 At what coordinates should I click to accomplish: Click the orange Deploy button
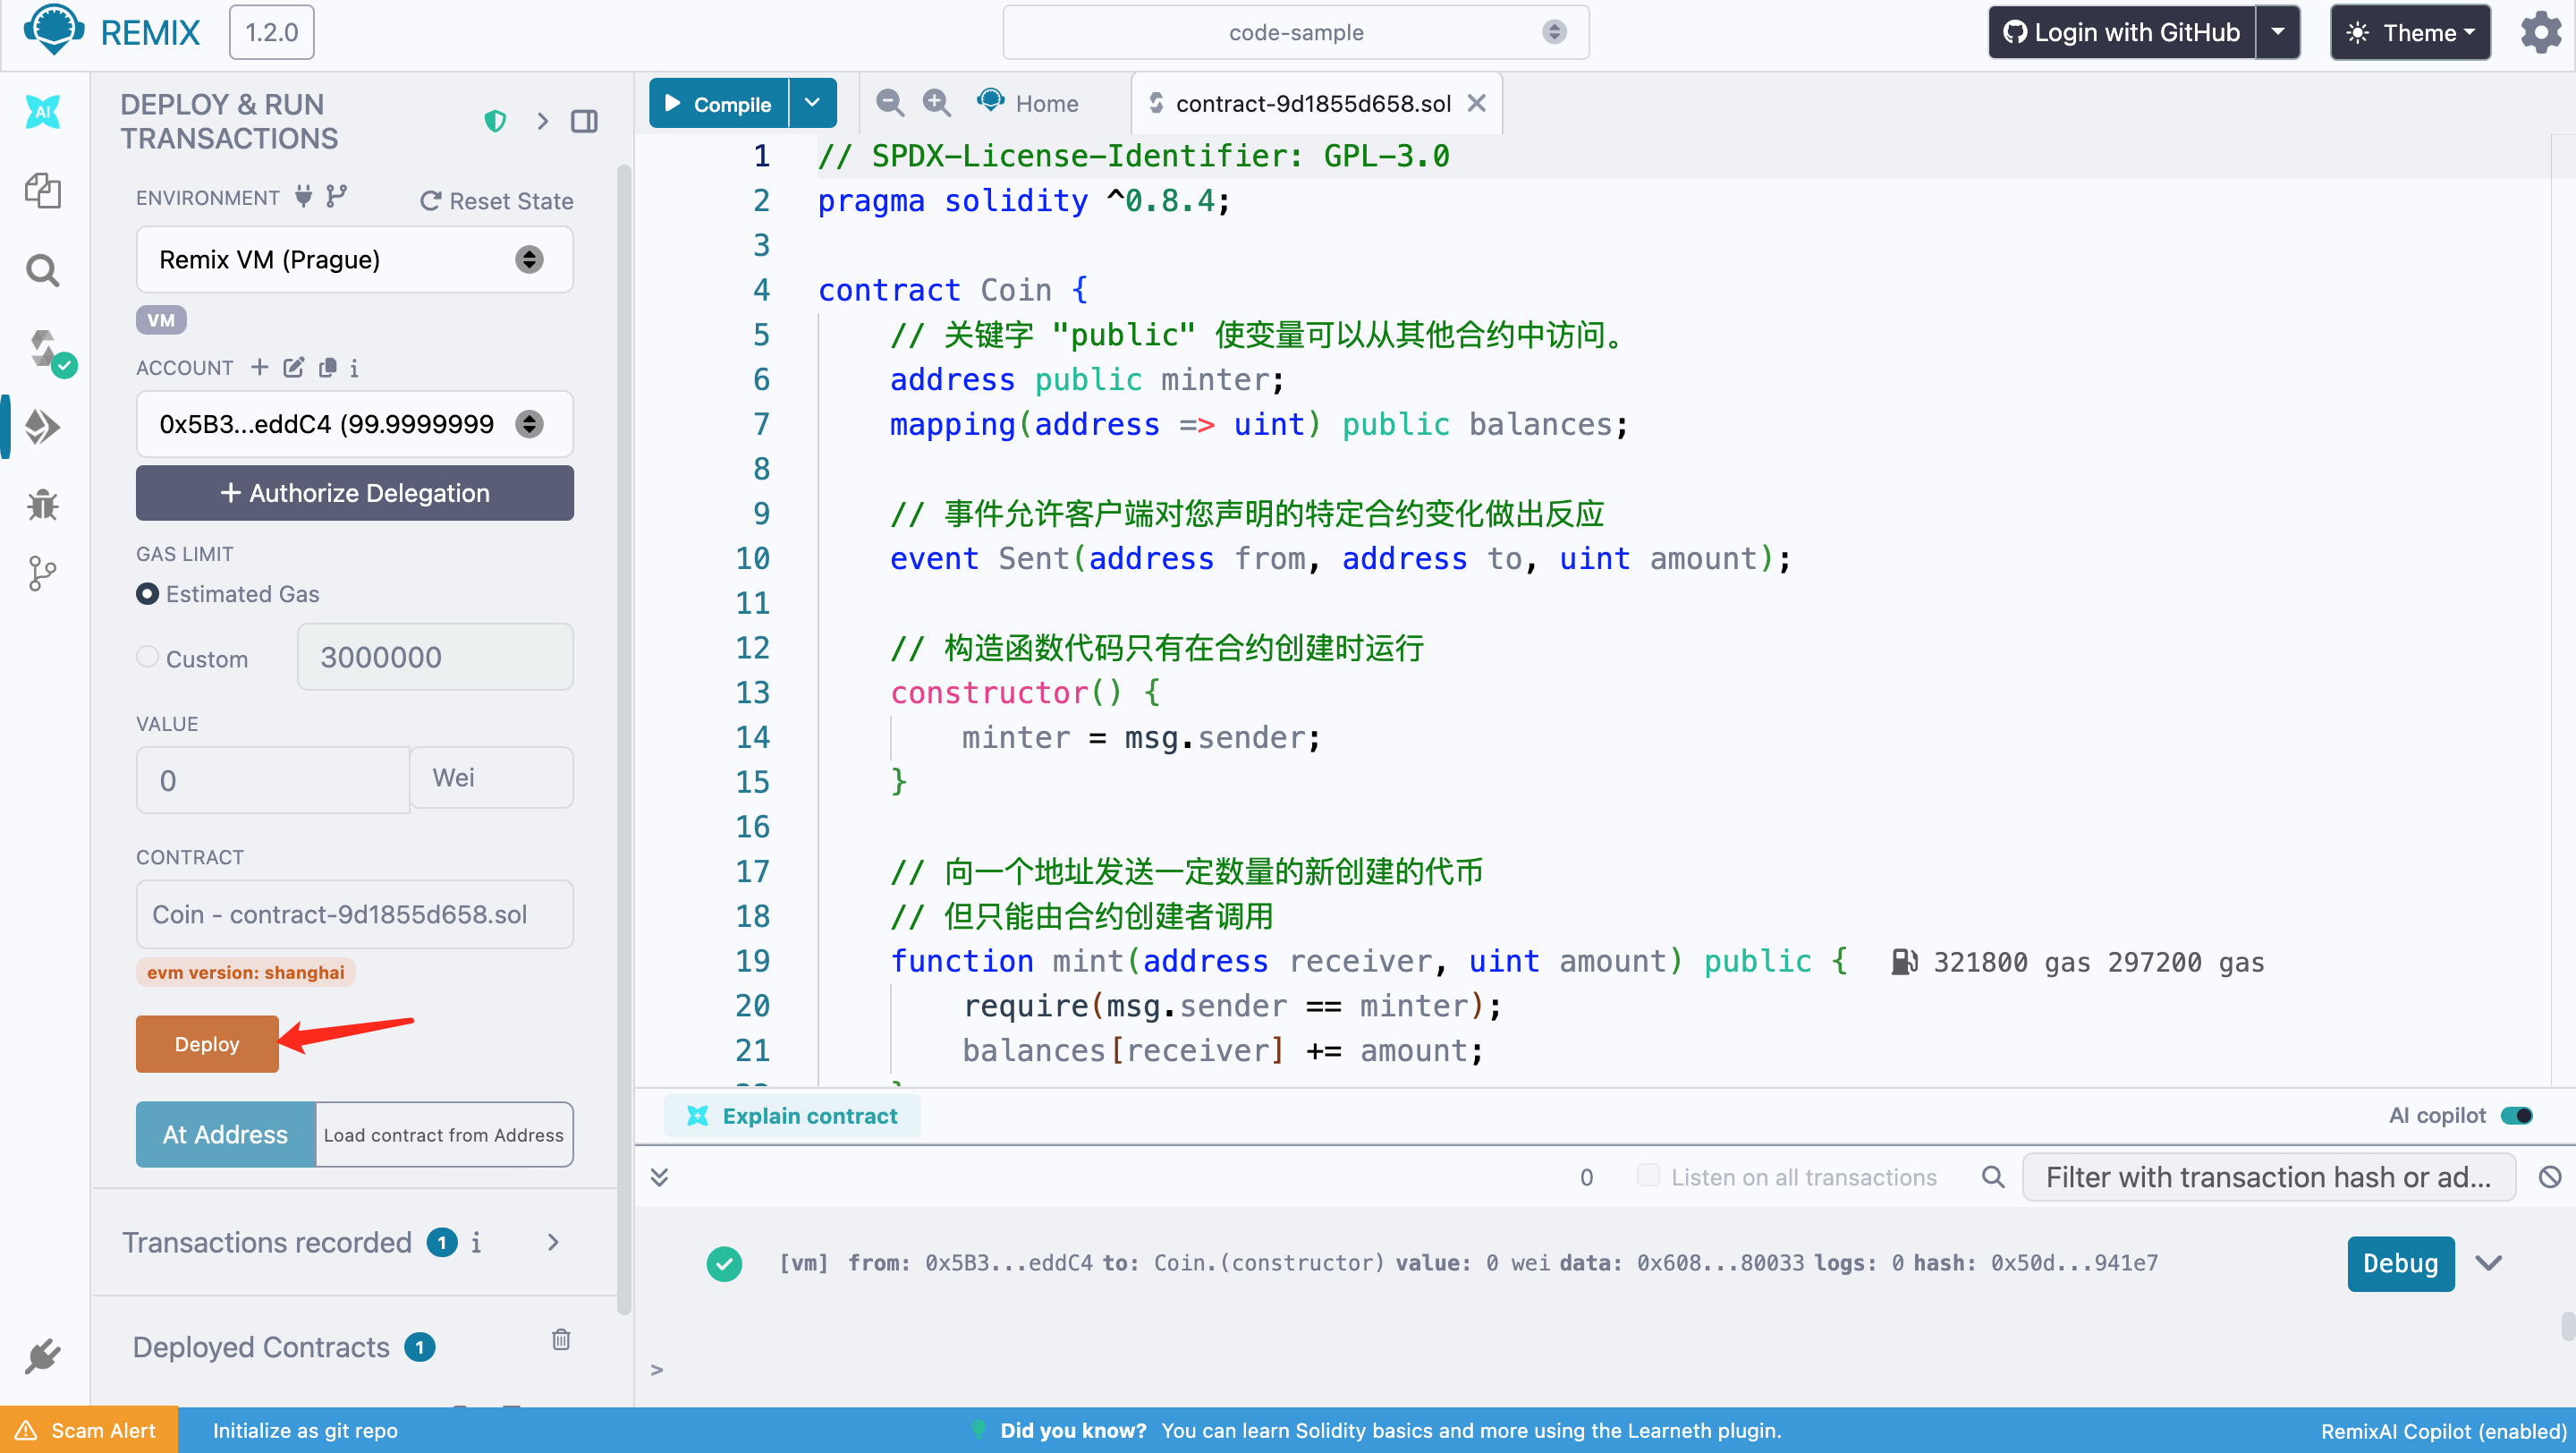[207, 1044]
